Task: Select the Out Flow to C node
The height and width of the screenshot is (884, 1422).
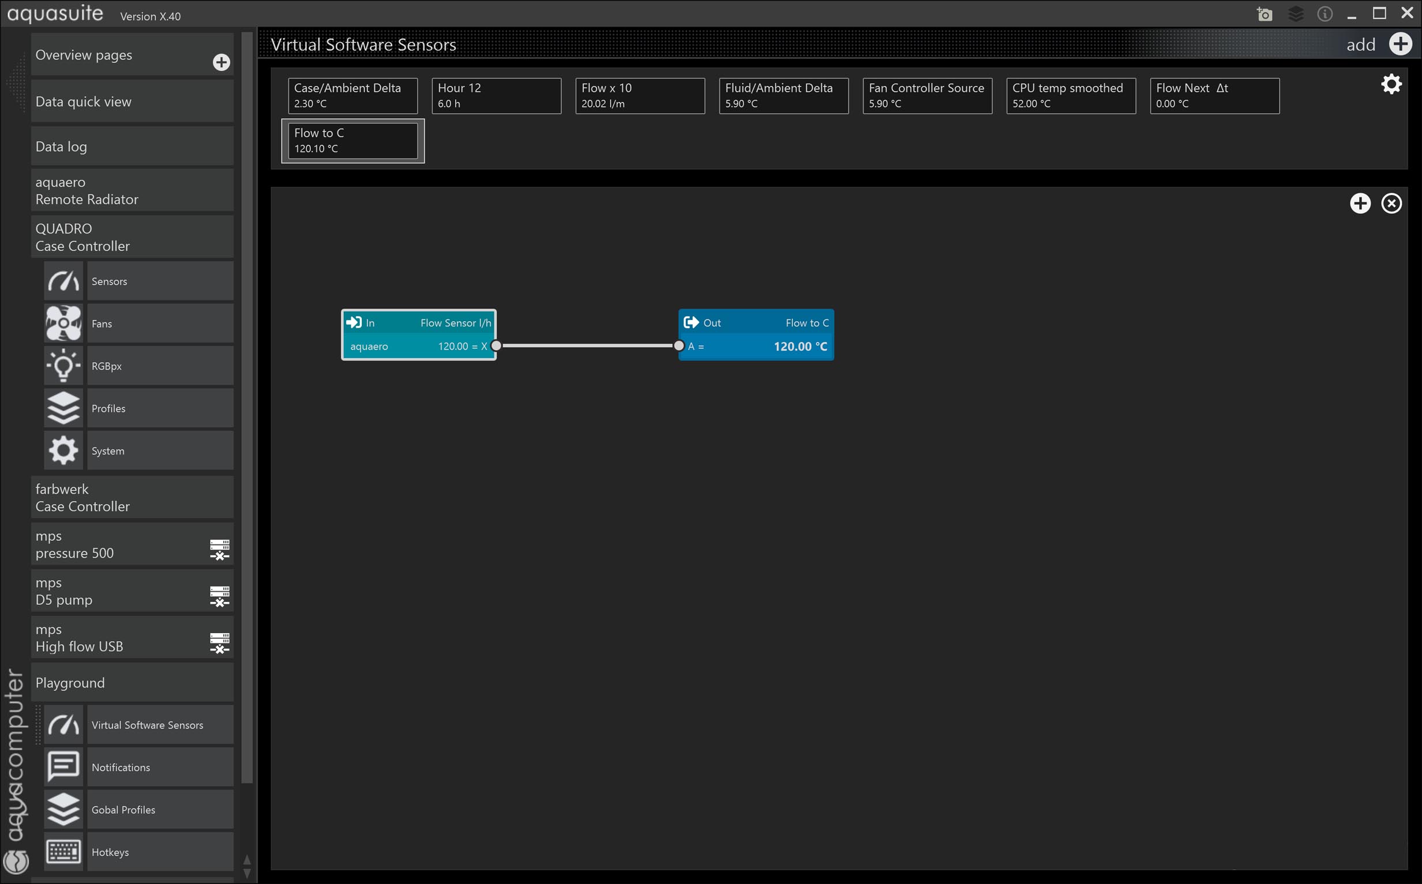Action: pyautogui.click(x=756, y=334)
